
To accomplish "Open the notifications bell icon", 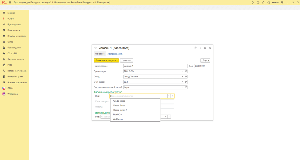I will 253,2.
